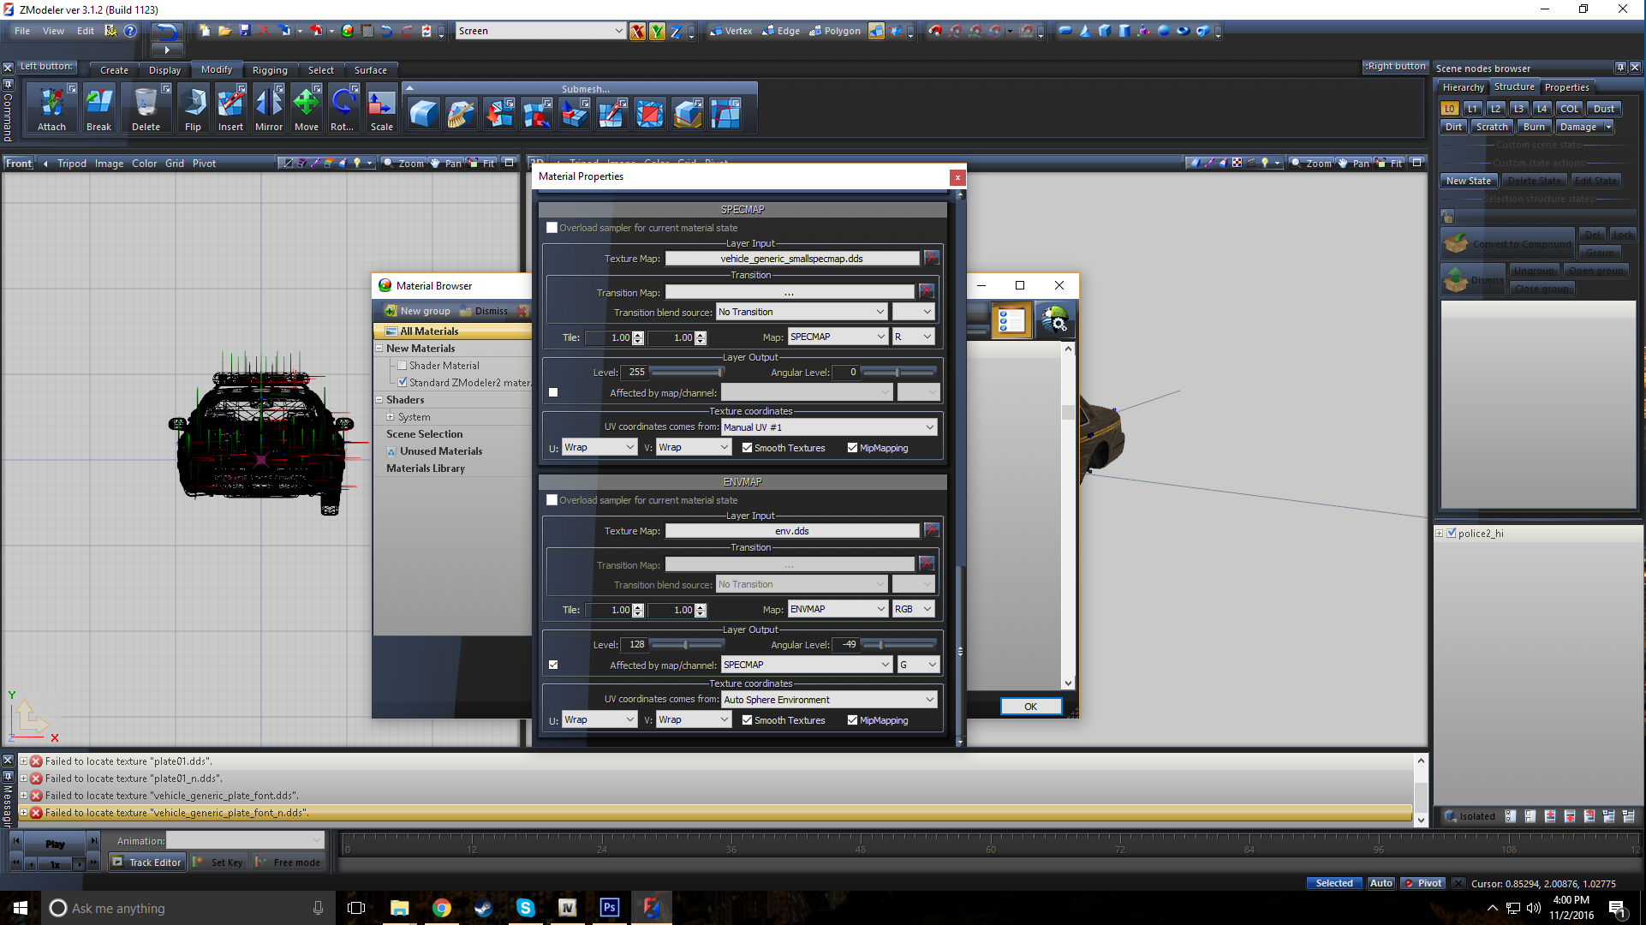Open Photoshop from the taskbar
This screenshot has height=925, width=1646.
pos(609,908)
